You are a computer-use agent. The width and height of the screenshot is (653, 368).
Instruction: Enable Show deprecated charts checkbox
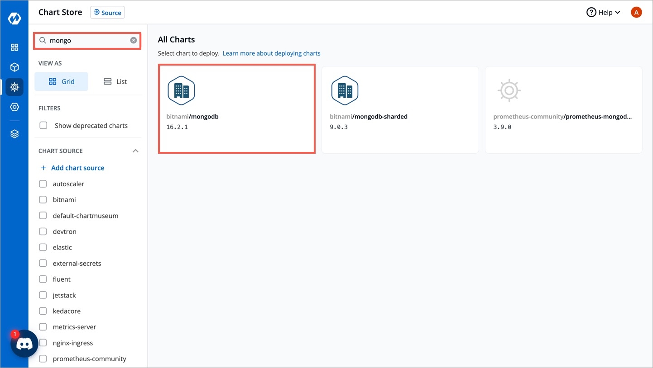[43, 126]
